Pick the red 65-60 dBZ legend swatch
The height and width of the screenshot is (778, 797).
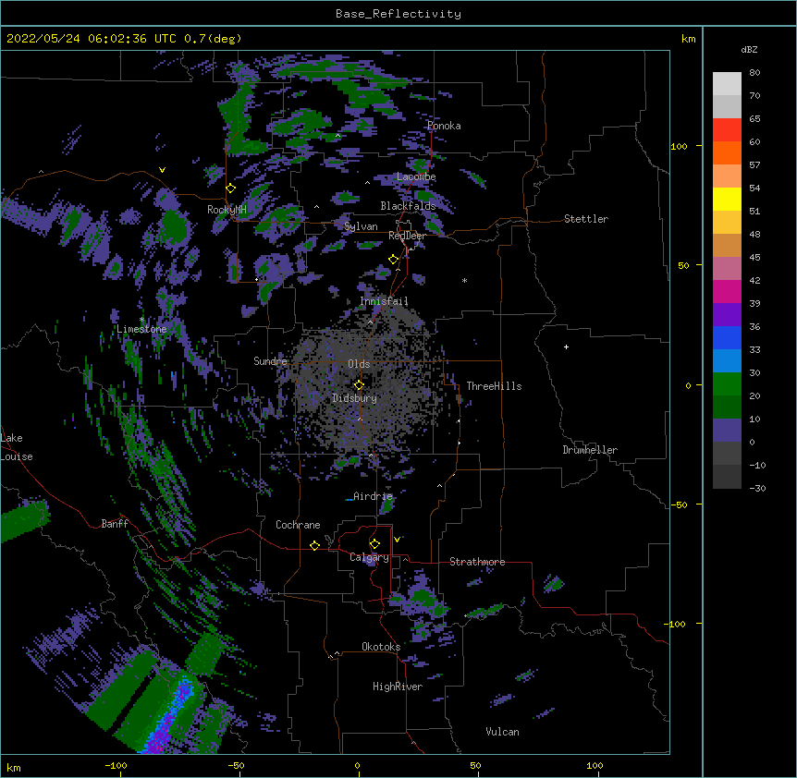(x=727, y=130)
